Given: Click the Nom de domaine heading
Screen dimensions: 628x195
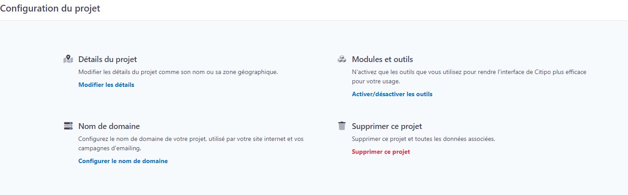Looking at the screenshot, I should 109,126.
